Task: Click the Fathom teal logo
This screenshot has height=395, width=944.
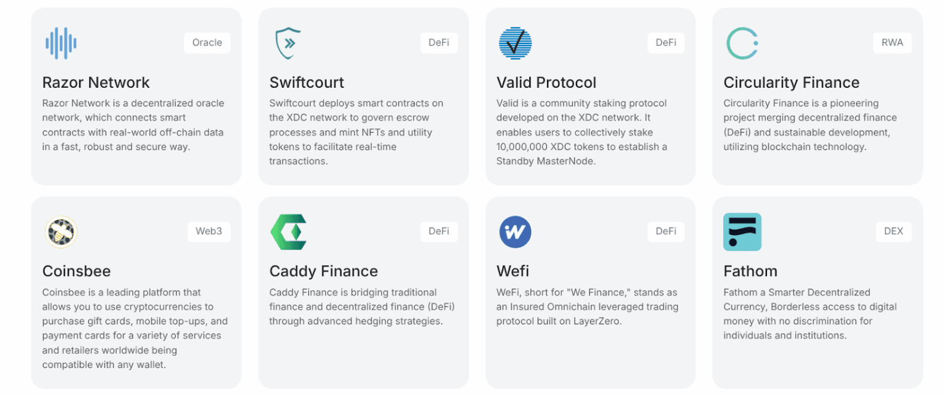Action: pos(742,232)
